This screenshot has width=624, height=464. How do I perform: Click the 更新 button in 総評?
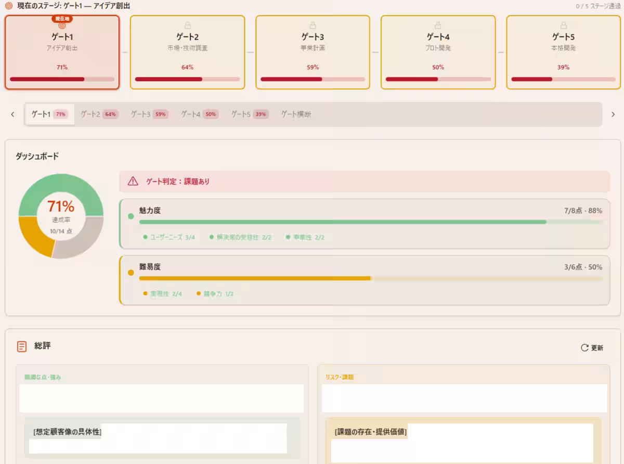pyautogui.click(x=592, y=347)
